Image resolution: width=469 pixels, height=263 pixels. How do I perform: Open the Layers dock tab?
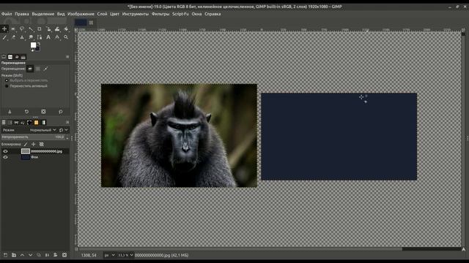pos(4,123)
